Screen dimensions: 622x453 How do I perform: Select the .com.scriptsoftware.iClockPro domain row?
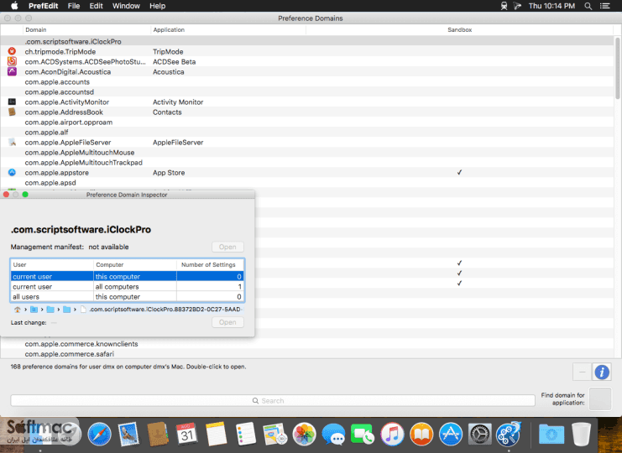coord(307,41)
